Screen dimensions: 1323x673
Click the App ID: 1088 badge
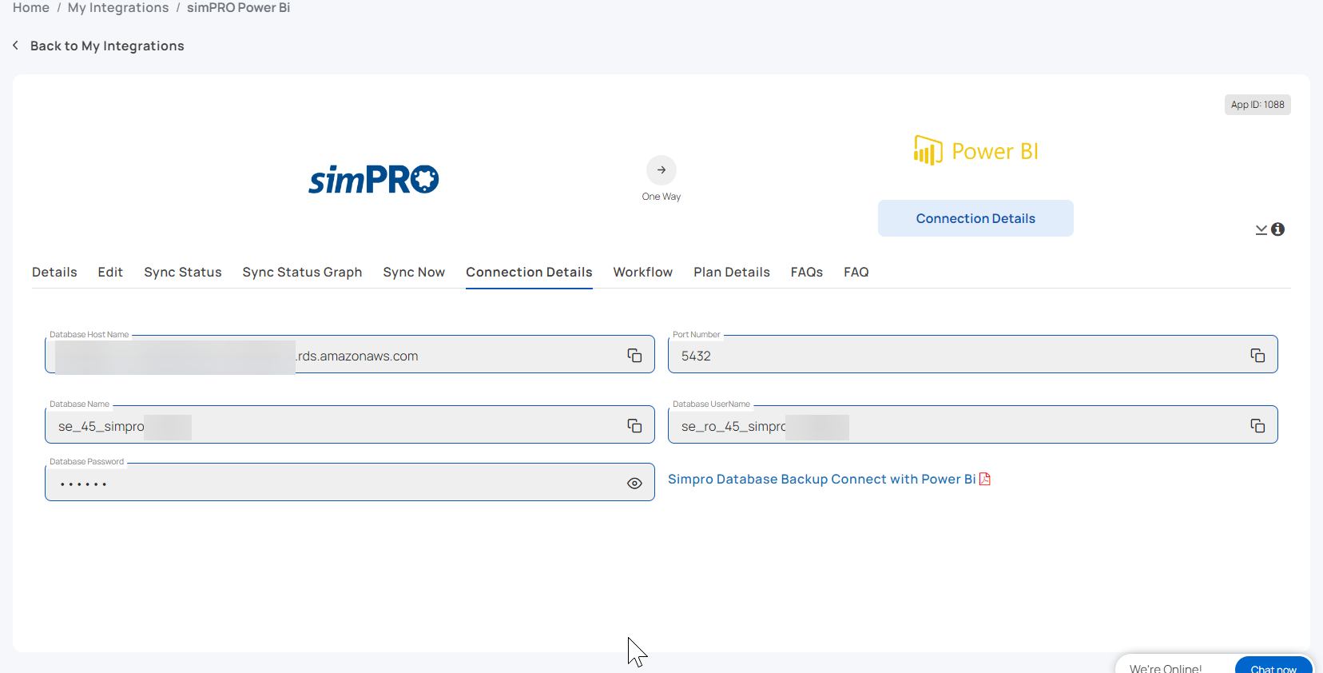pyautogui.click(x=1257, y=105)
